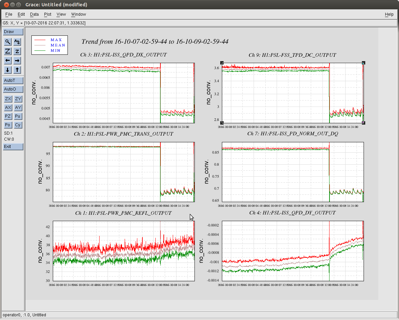This screenshot has height=320, width=399.
Task: Zoom out with the small z icon
Action: click(x=17, y=51)
